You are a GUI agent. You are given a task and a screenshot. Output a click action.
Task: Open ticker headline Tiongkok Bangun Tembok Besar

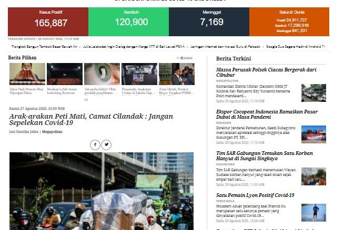point(44,47)
